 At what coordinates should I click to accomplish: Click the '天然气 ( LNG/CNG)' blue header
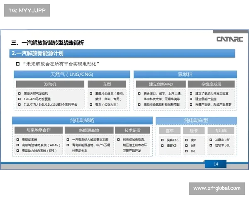coord(72,75)
